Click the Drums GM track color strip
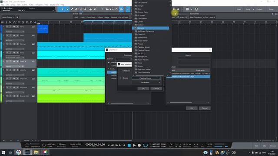Image resolution: width=278 pixels, height=156 pixels. coord(1,98)
